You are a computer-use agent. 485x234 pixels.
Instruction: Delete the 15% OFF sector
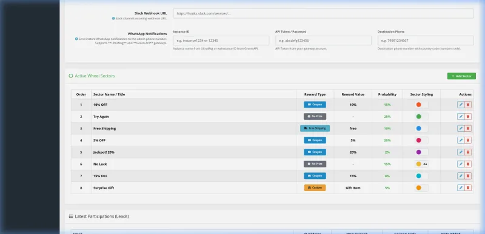click(468, 176)
